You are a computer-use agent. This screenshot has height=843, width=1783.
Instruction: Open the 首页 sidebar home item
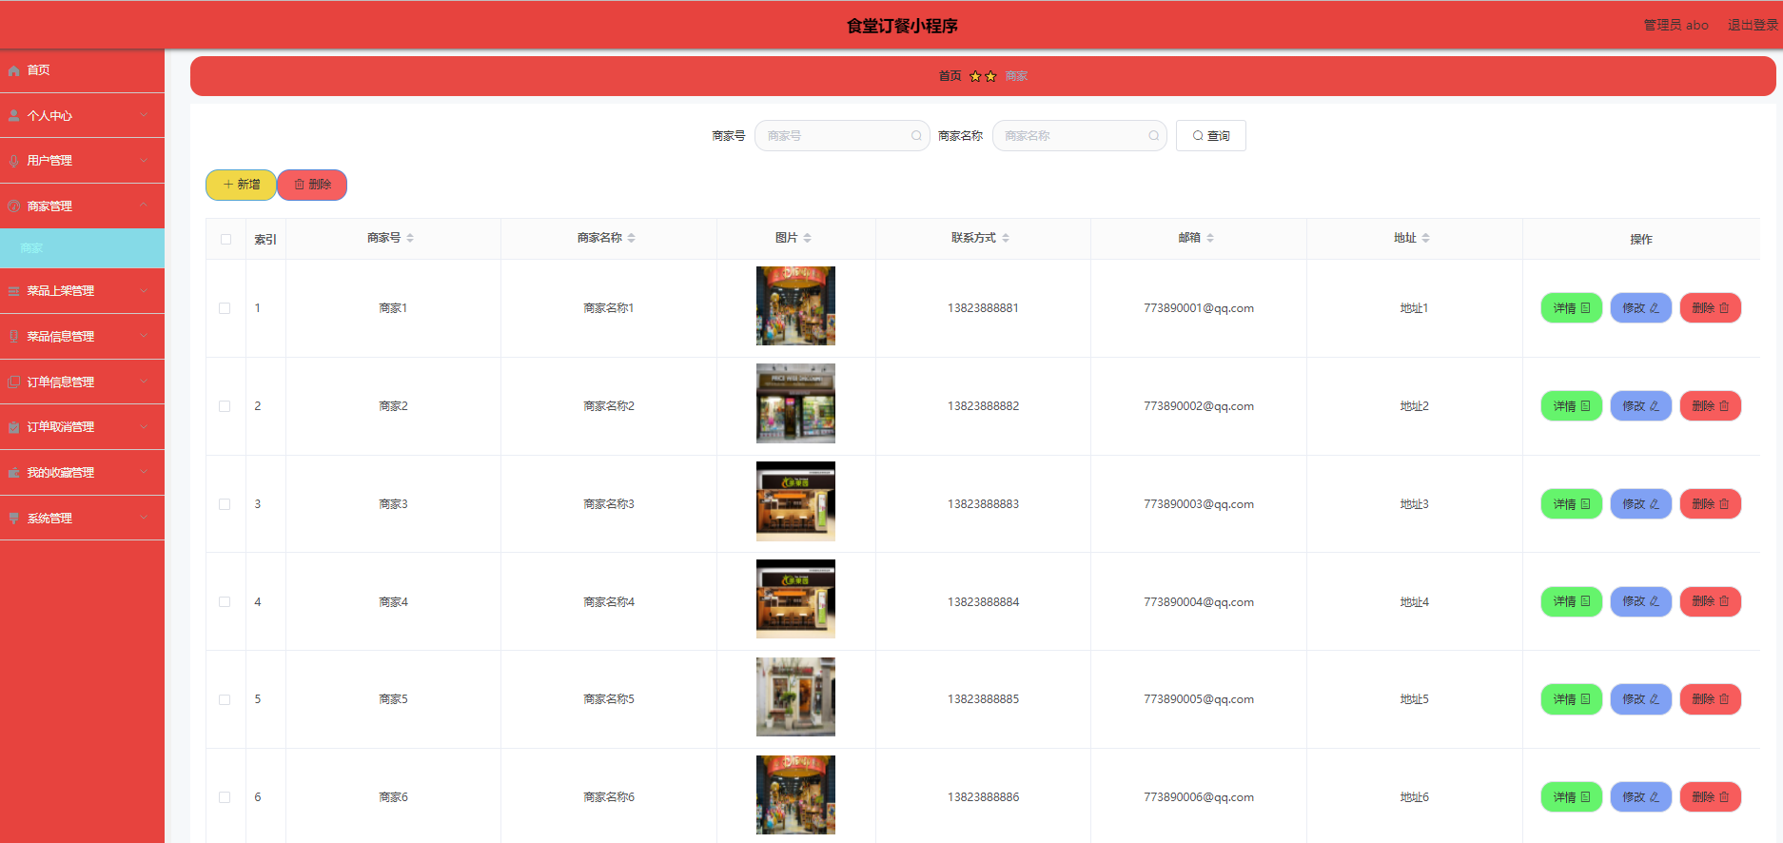(x=82, y=70)
